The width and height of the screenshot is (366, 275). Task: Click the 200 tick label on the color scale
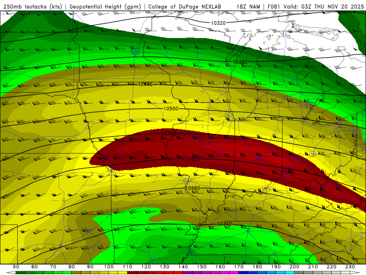[294, 267]
